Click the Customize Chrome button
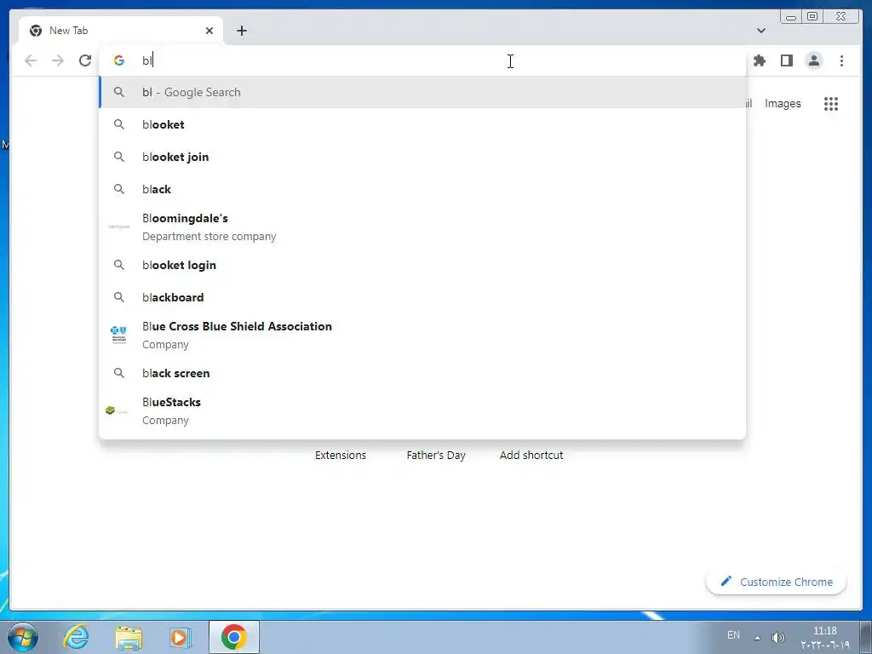The height and width of the screenshot is (654, 872). [776, 582]
